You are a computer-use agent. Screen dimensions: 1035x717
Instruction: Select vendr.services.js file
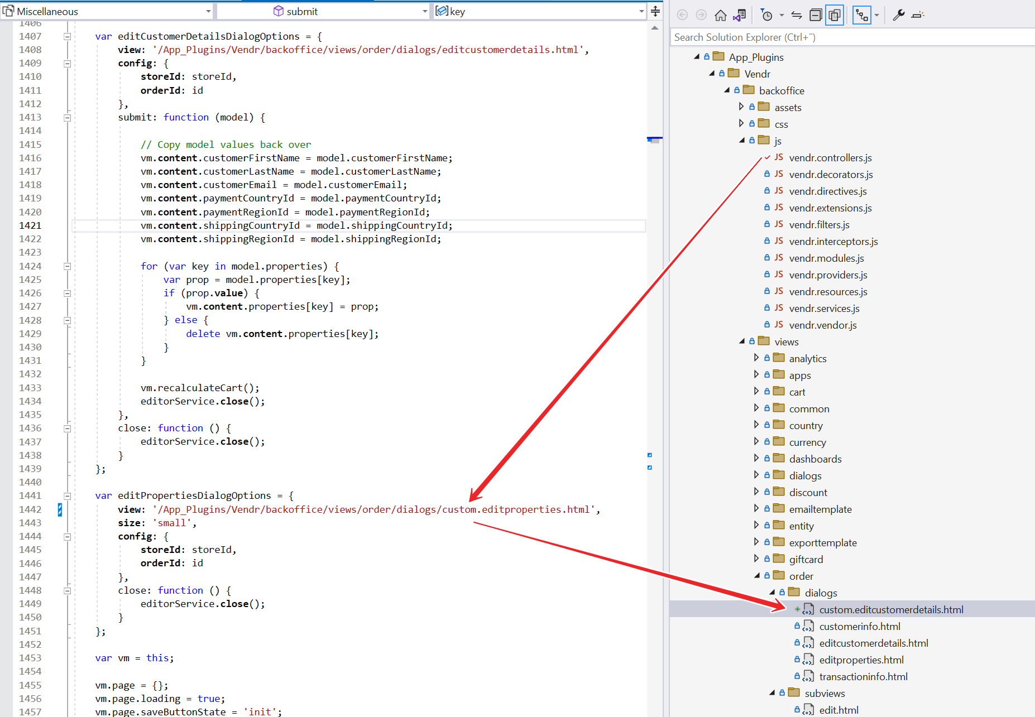pos(824,309)
